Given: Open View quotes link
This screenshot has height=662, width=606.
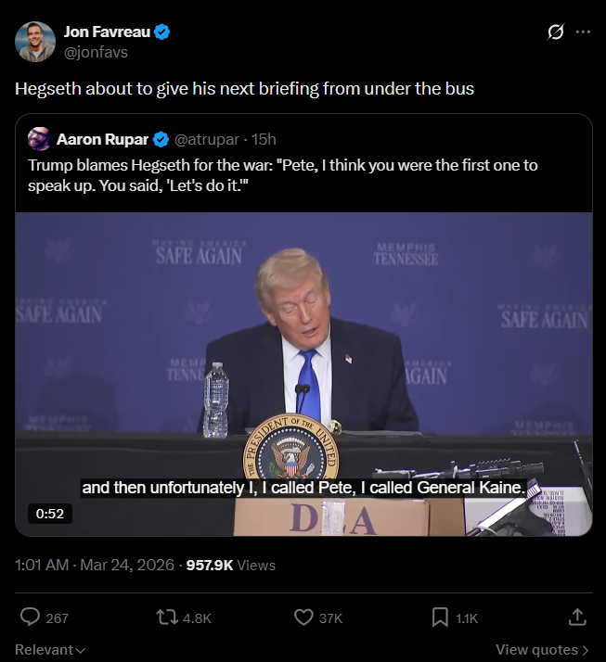Looking at the screenshot, I should (542, 650).
